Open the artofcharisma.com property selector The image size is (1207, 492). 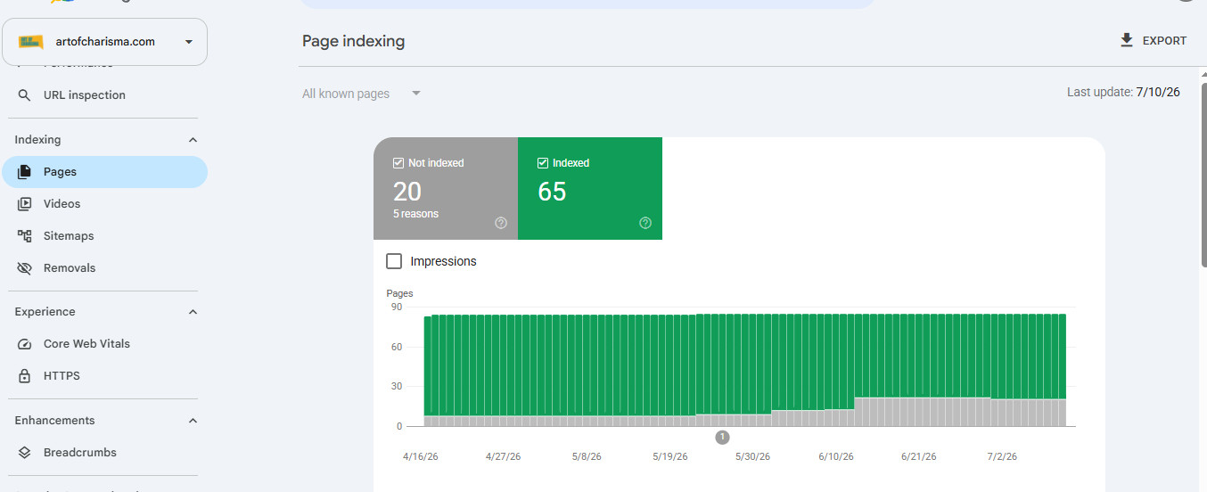(x=105, y=42)
